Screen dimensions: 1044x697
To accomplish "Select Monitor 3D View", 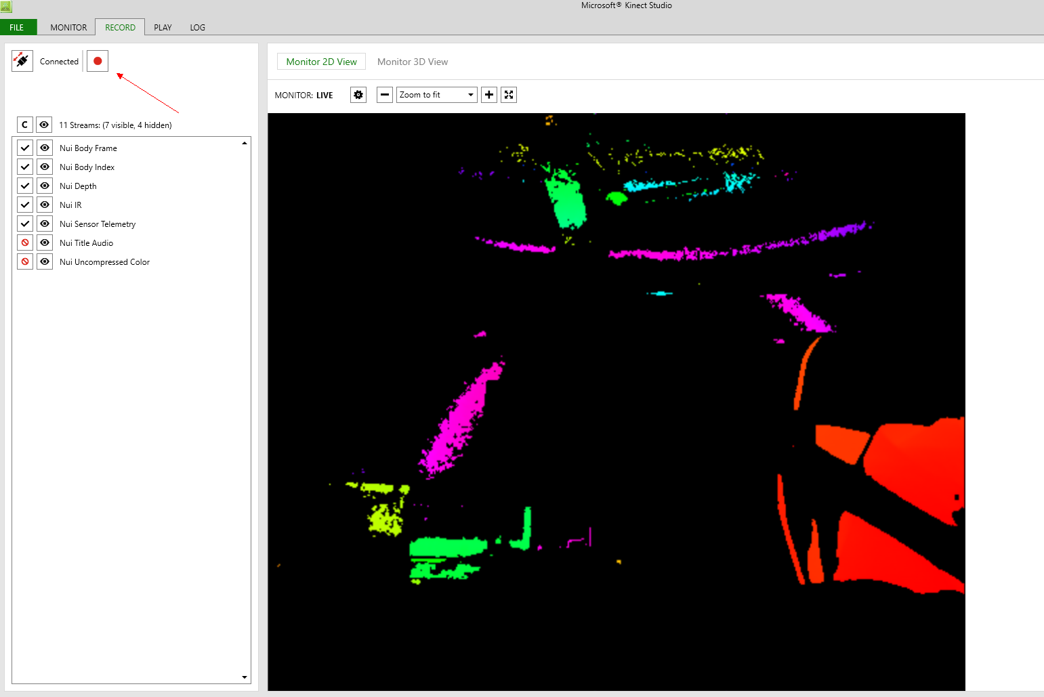I will click(x=412, y=62).
